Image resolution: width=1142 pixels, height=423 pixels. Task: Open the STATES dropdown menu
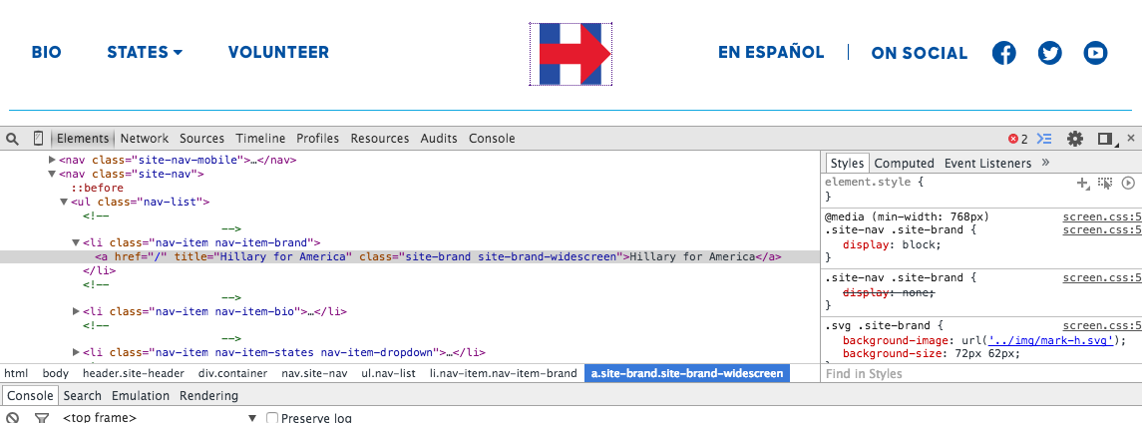coord(145,53)
